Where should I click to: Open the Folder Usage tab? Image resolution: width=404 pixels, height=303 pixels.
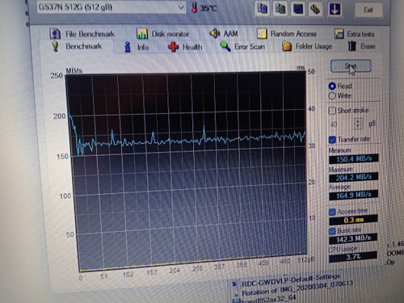(x=307, y=46)
